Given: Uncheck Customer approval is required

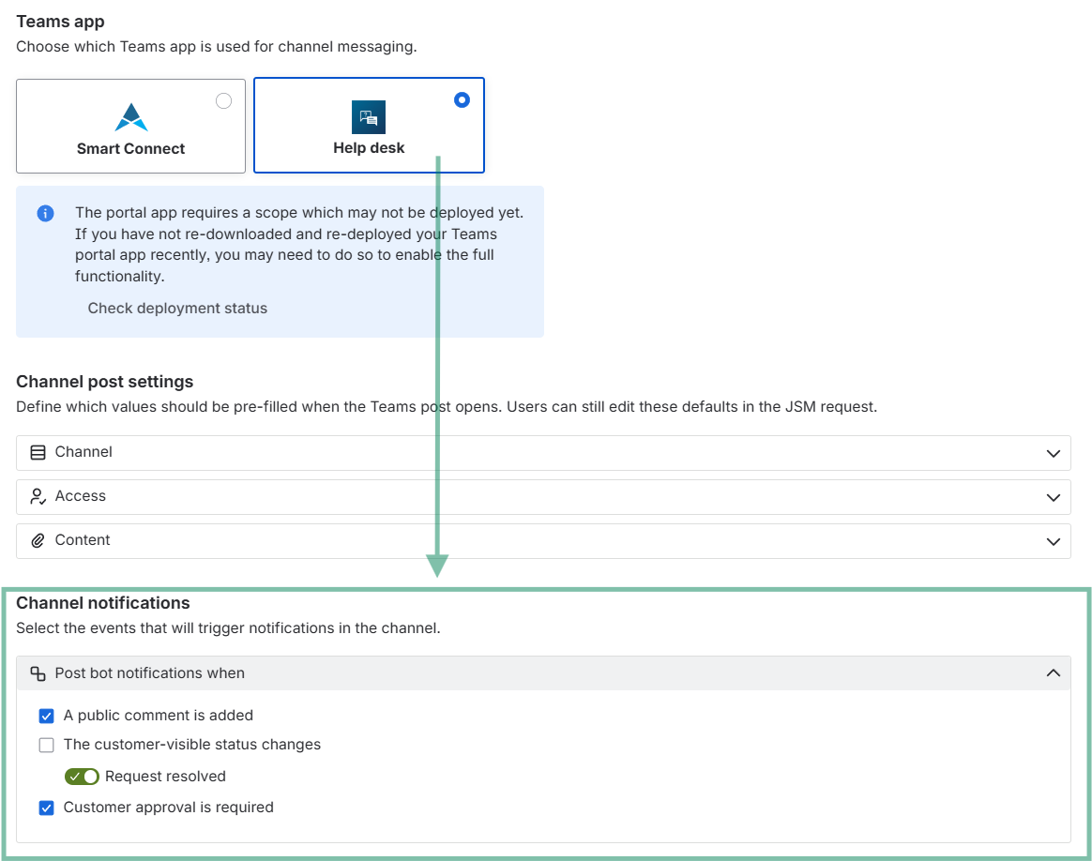Looking at the screenshot, I should point(47,808).
